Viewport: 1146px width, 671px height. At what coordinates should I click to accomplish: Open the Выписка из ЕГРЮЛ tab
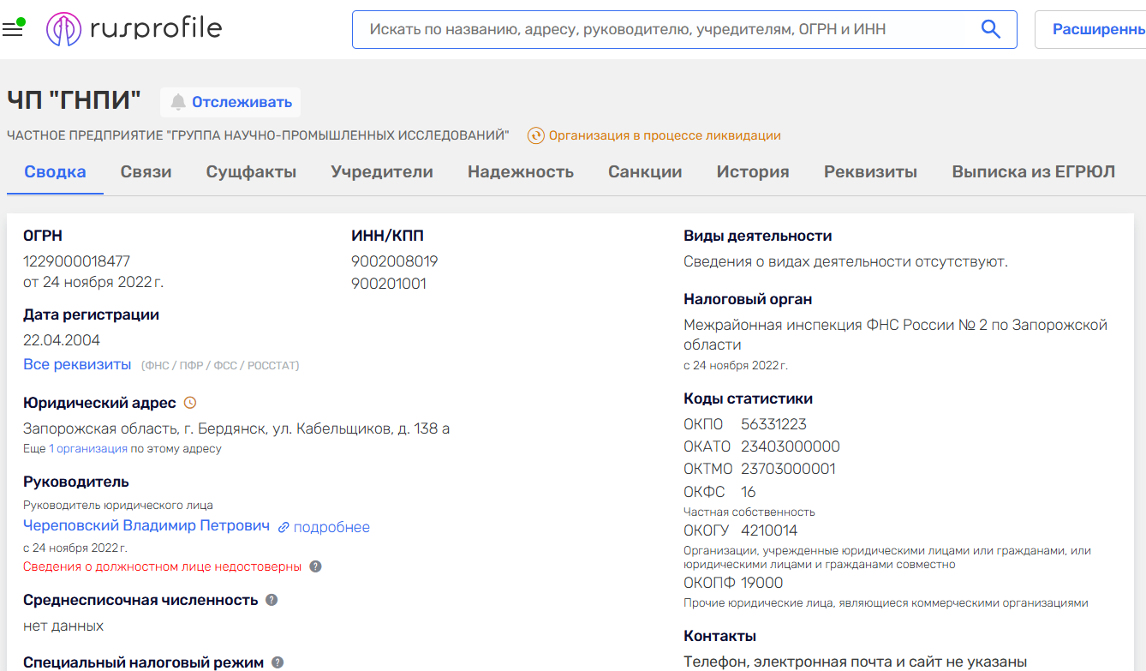click(x=1033, y=172)
